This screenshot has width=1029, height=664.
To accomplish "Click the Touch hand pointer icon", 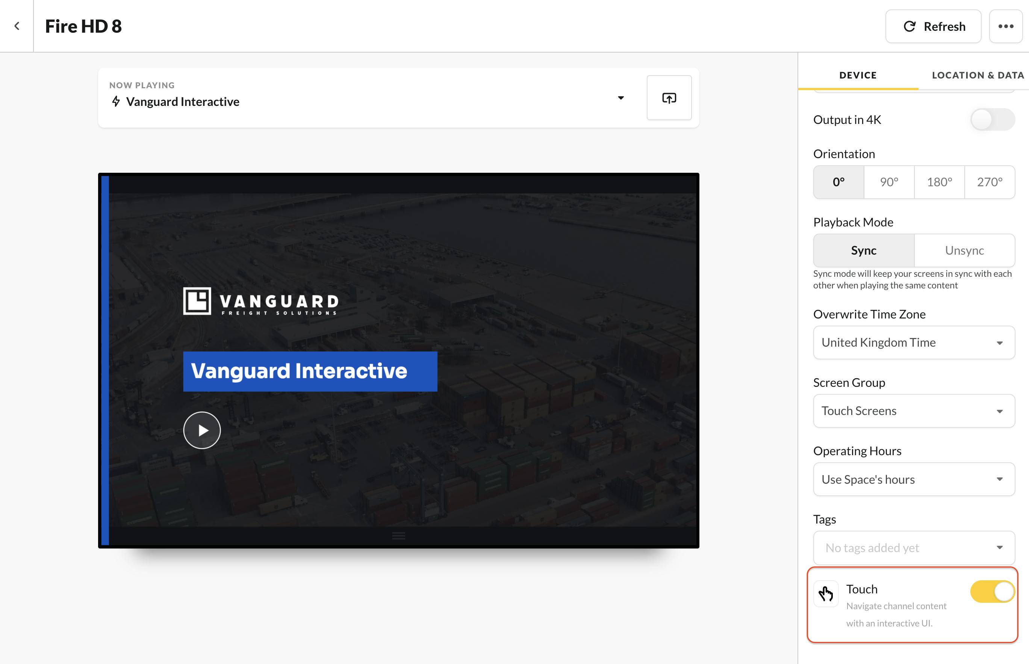I will click(x=826, y=594).
